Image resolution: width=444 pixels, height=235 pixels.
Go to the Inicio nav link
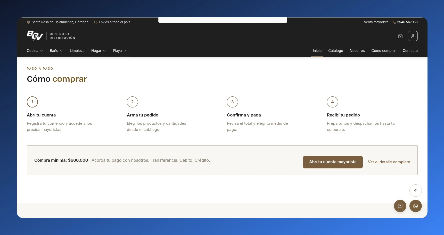coord(317,51)
